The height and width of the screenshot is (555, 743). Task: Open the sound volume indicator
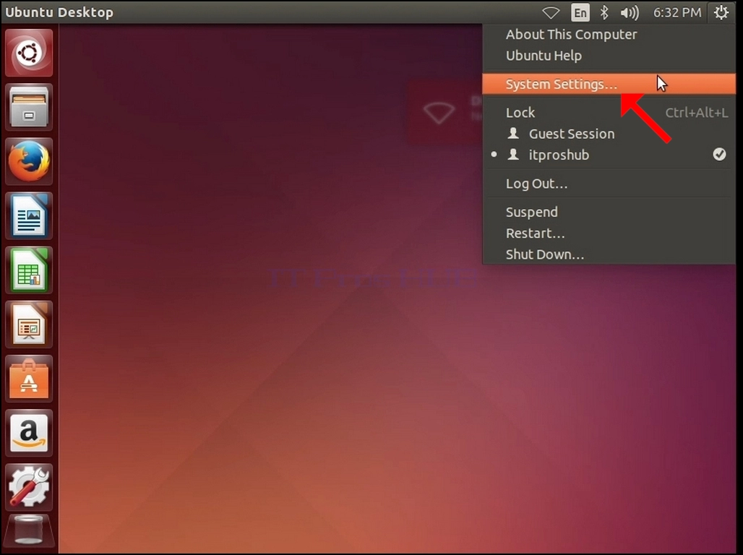pos(630,12)
